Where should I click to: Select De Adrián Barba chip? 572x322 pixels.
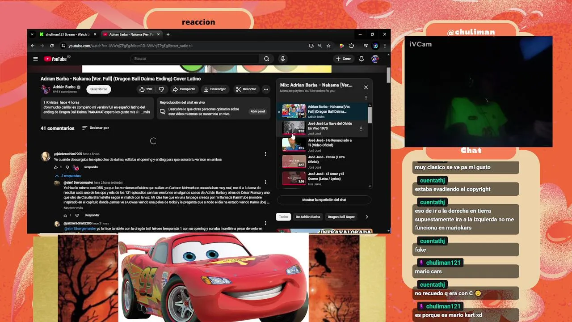coord(308,217)
